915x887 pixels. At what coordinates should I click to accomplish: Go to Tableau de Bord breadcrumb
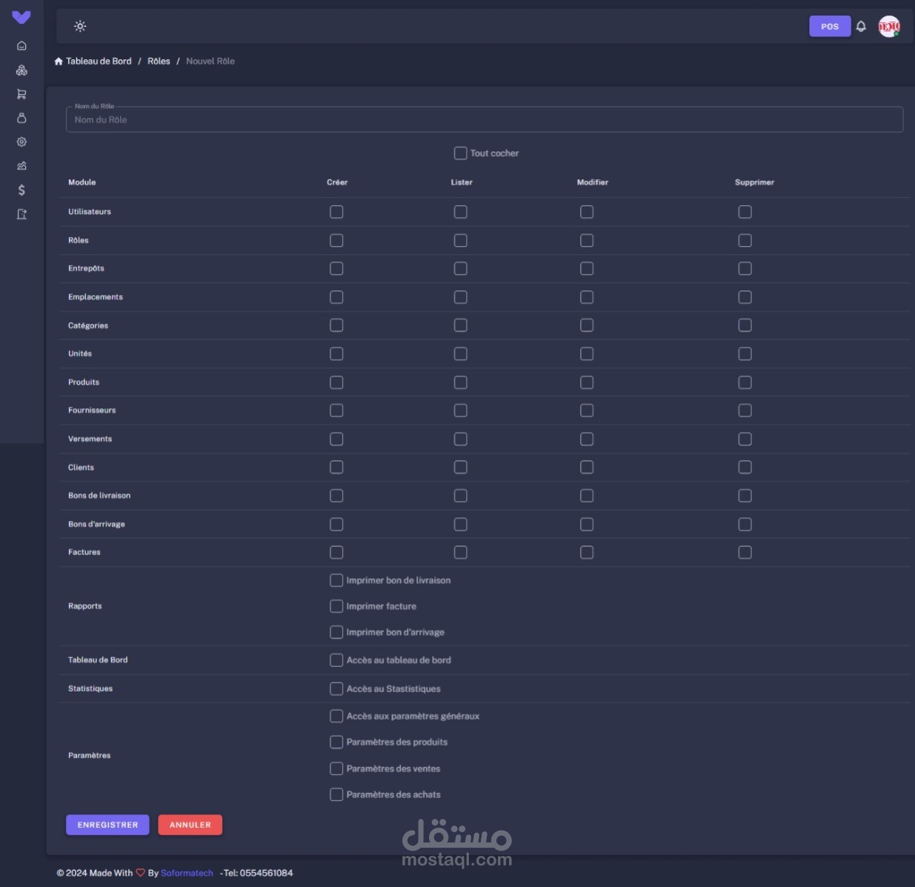[99, 61]
